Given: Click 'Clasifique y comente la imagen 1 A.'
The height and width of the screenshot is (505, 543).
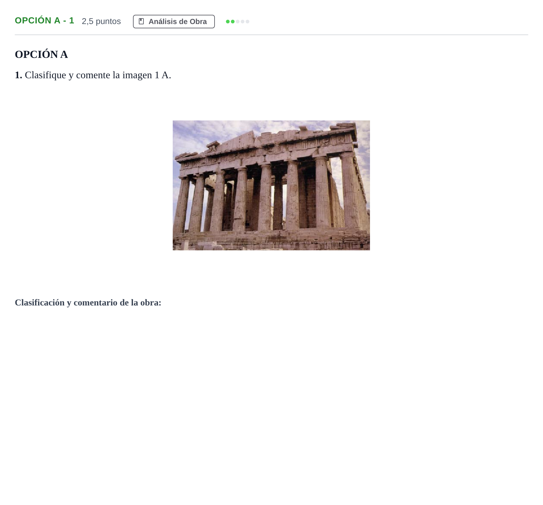Looking at the screenshot, I should 98,75.
